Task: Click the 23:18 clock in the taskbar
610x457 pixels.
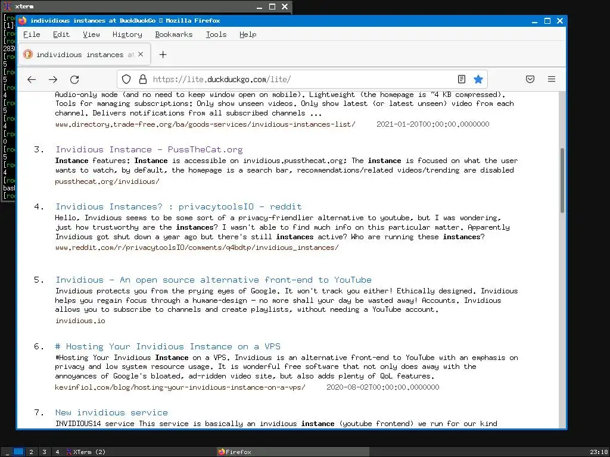Action: click(x=599, y=452)
